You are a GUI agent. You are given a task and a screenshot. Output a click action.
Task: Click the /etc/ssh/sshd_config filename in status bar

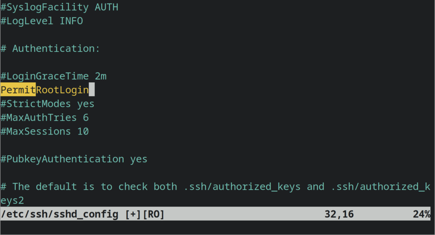point(59,214)
